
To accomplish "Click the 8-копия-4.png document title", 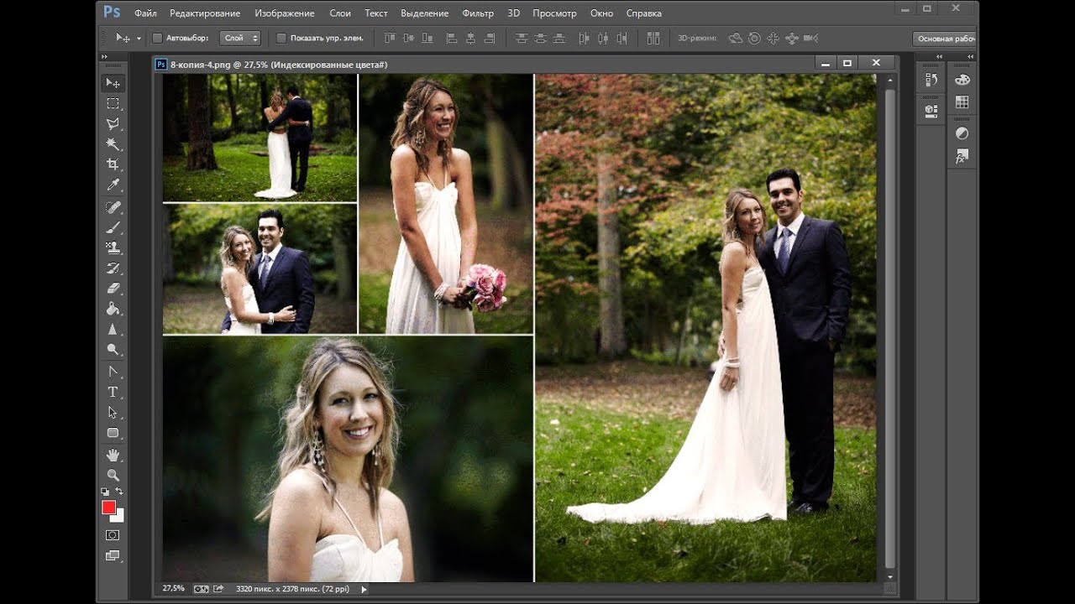I will 278,64.
